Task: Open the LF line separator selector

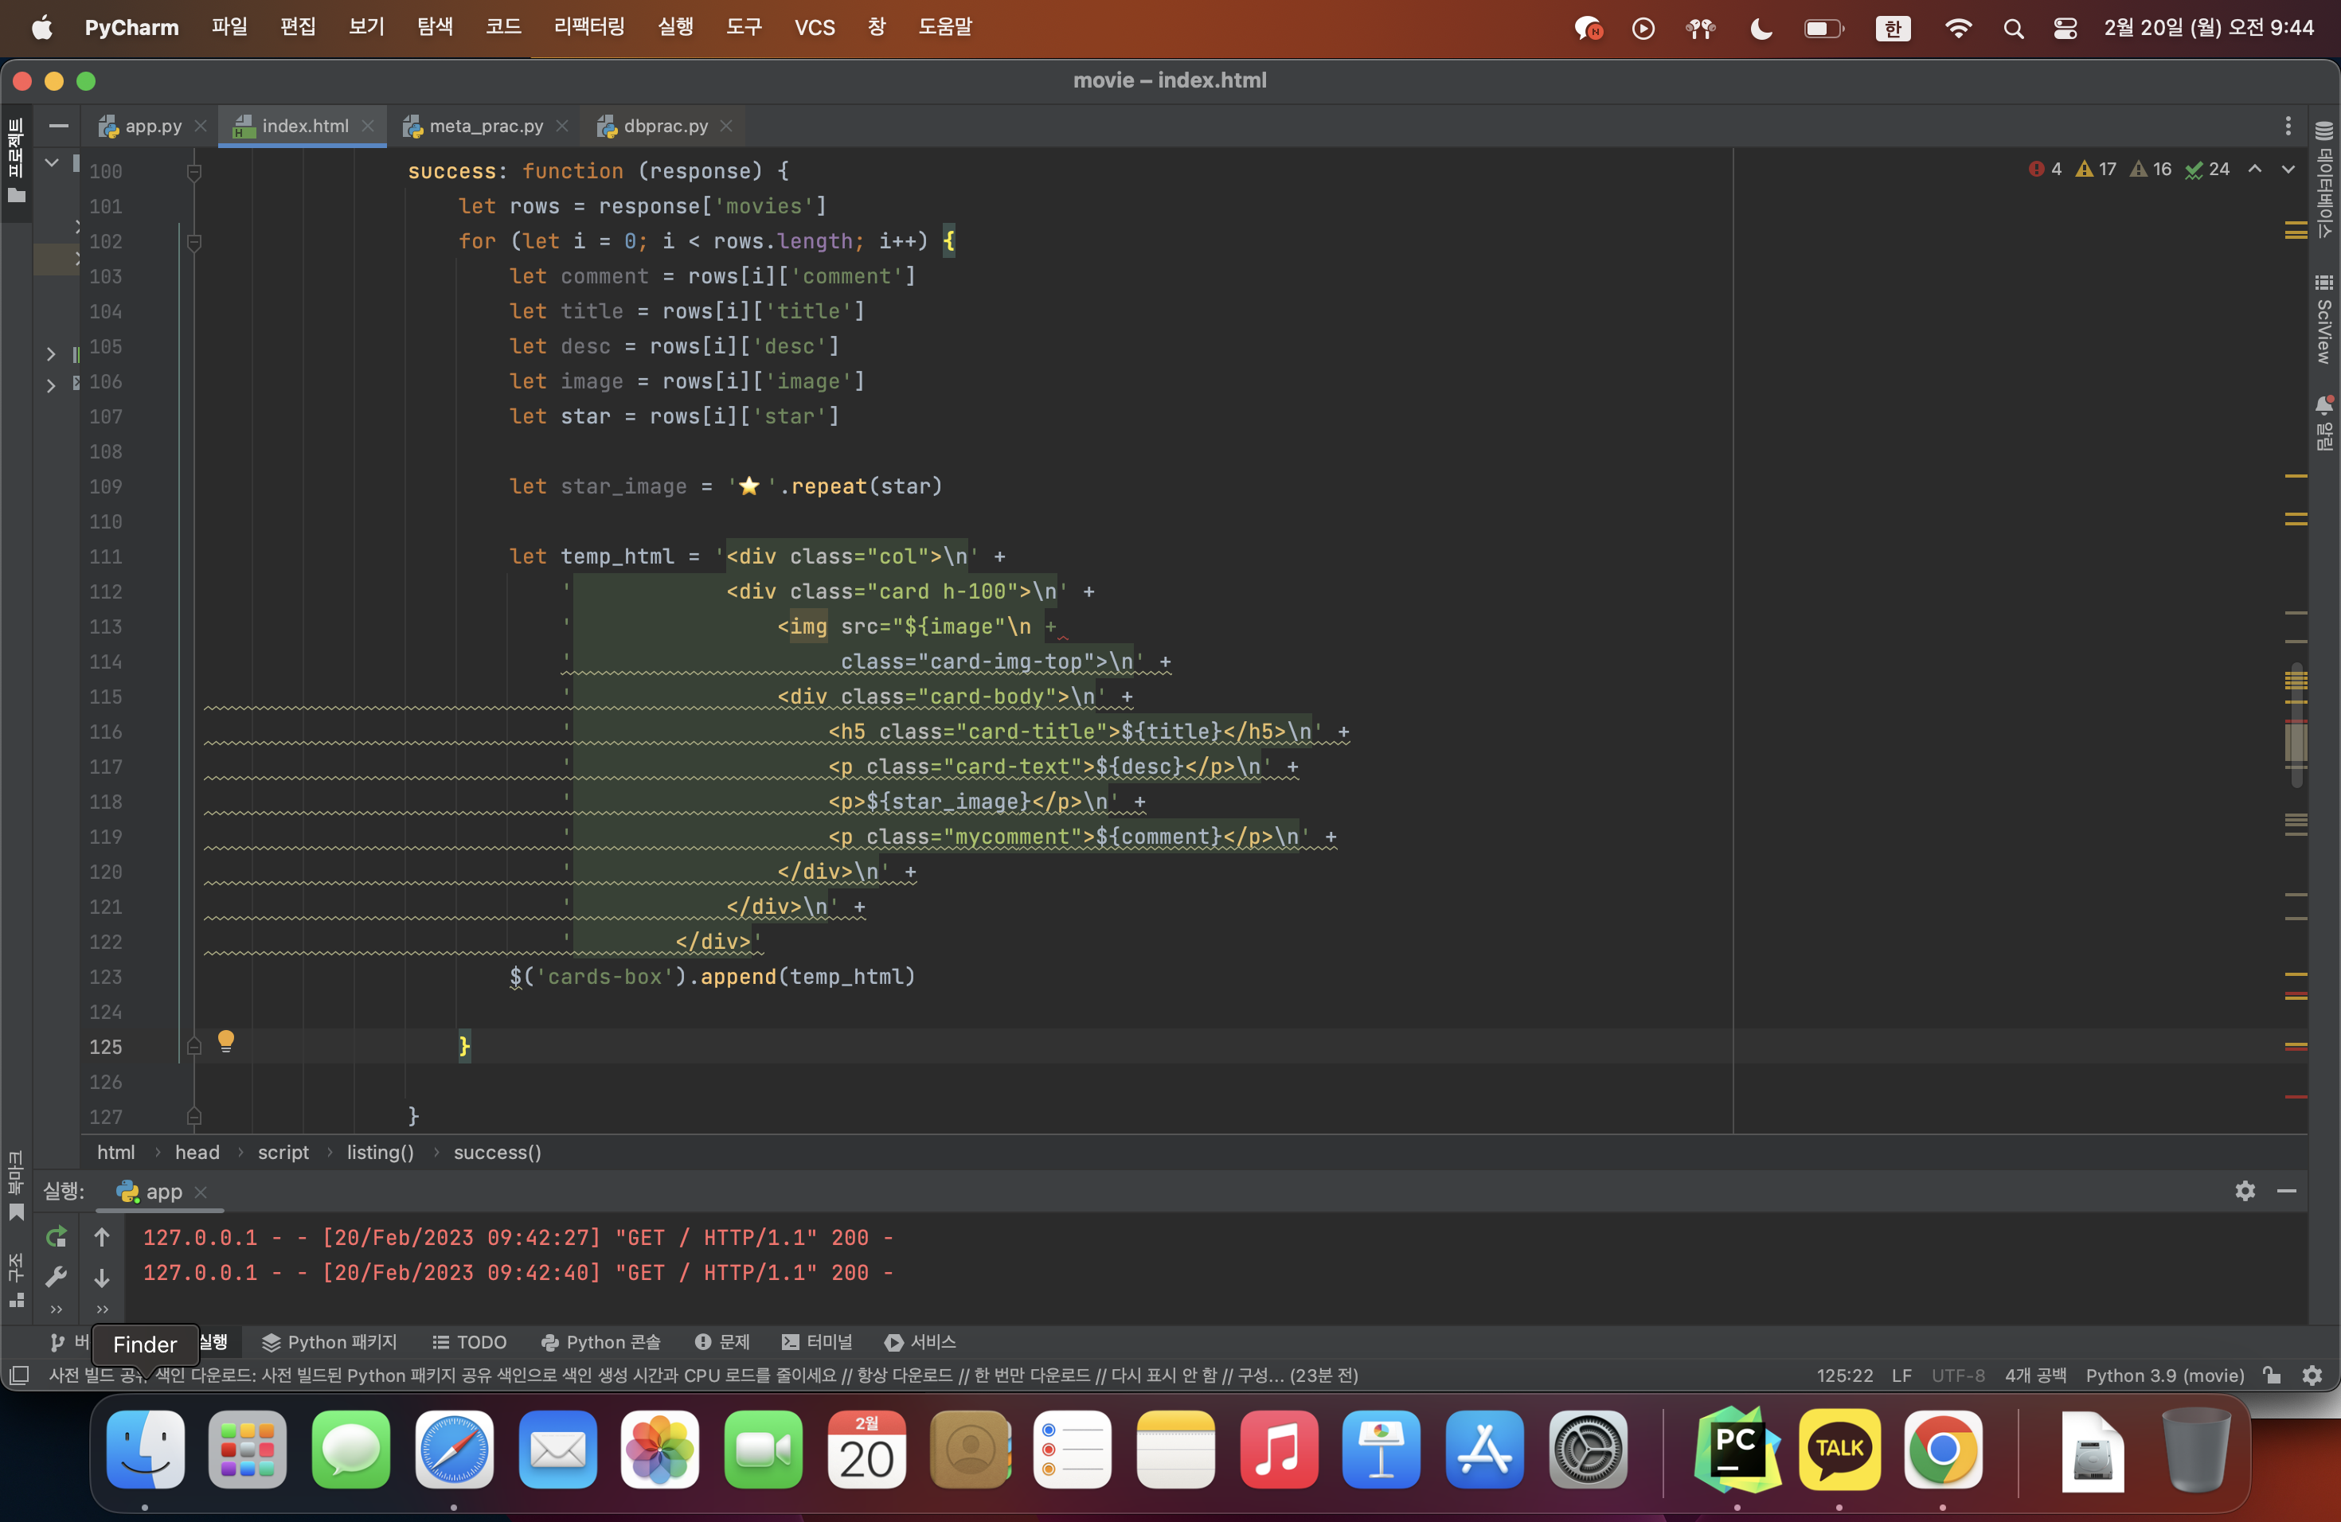Action: (x=1901, y=1376)
